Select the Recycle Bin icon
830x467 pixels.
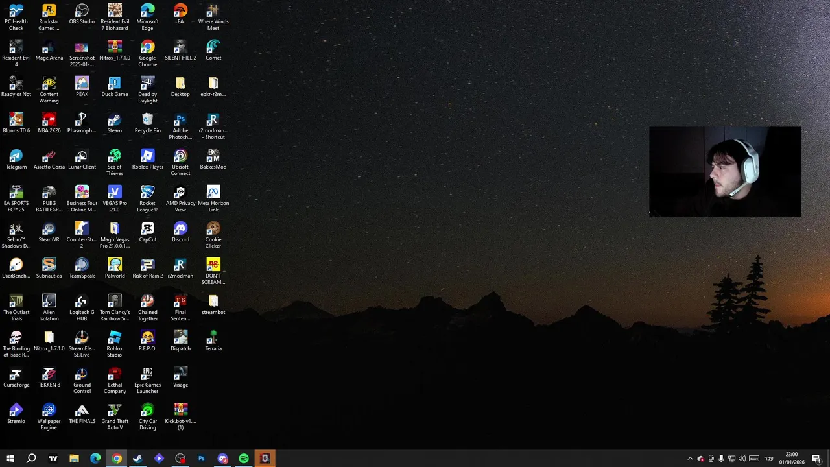147,123
